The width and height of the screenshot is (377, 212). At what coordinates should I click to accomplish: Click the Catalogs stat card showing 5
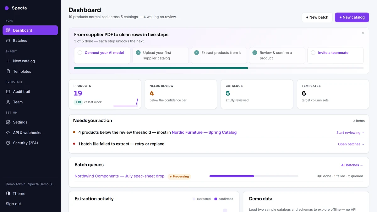257,94
